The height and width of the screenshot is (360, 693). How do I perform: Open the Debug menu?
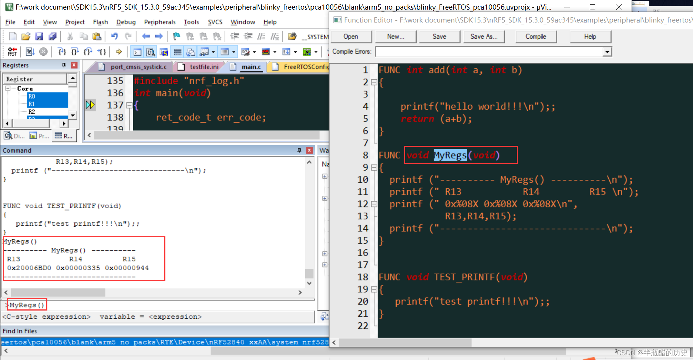click(126, 22)
